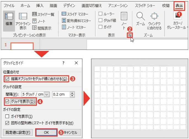Click the 0.2 cm spacing field
The image size is (189, 139).
point(61,95)
